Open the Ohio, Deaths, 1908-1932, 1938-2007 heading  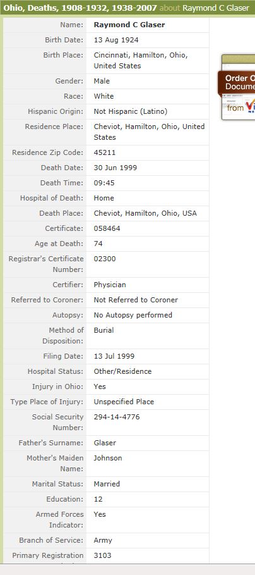coord(80,8)
